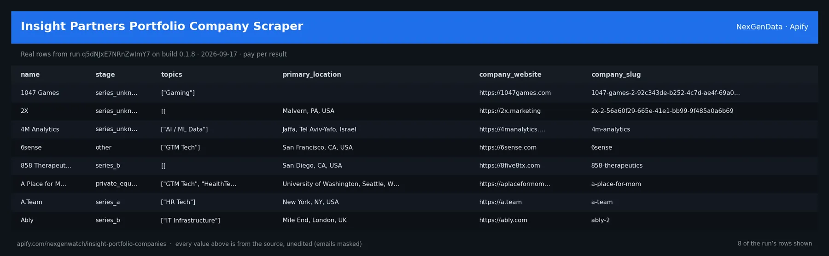Click the 'other' stage cell for 6sense
This screenshot has width=829, height=256.
coord(104,147)
